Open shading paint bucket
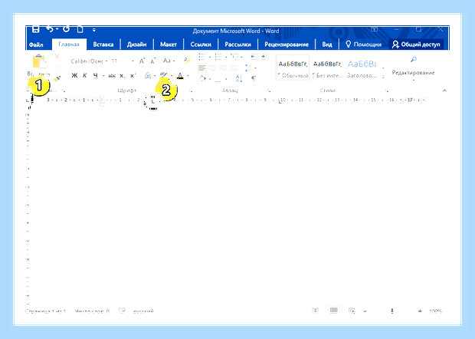Viewport: 475px width, 339px height. point(202,79)
